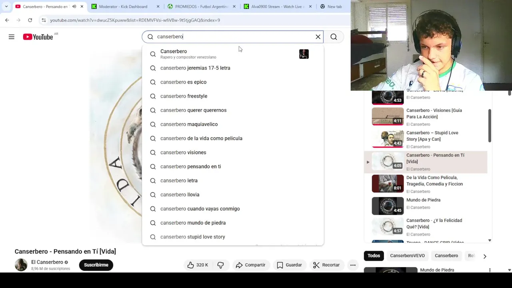Play '¿Y la Felicidad Qué? [Vida]' playlist video
The image size is (512, 288).
426,227
